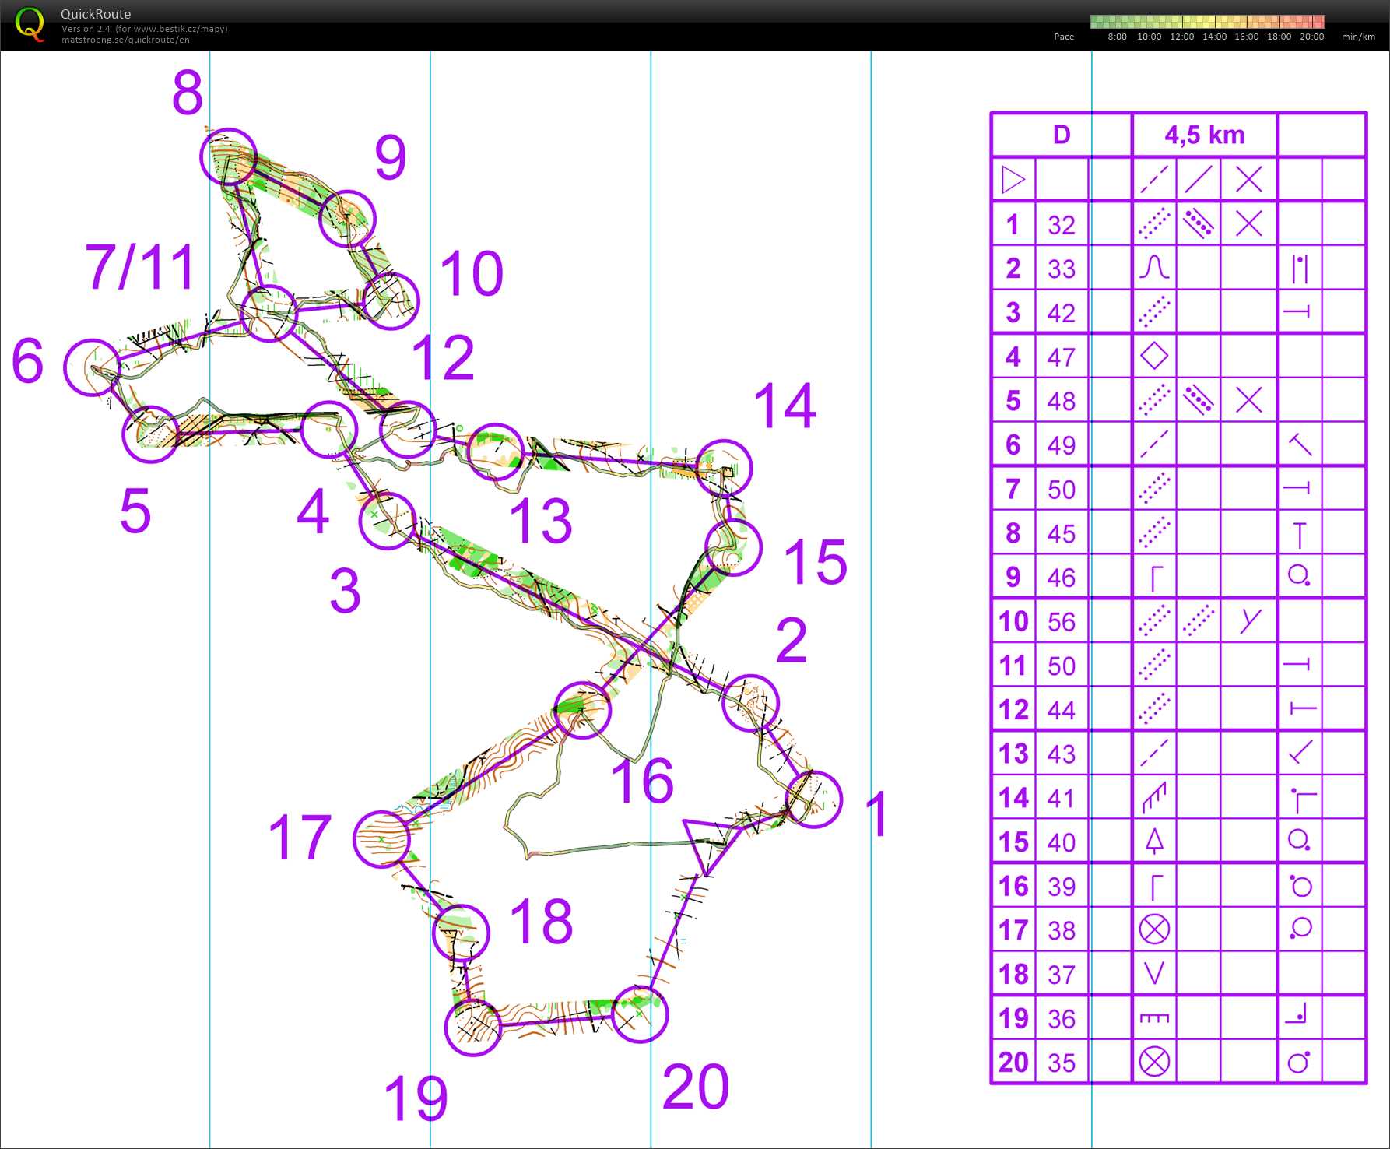The height and width of the screenshot is (1149, 1390).
Task: Click the D class header cell
Action: coord(1061,135)
